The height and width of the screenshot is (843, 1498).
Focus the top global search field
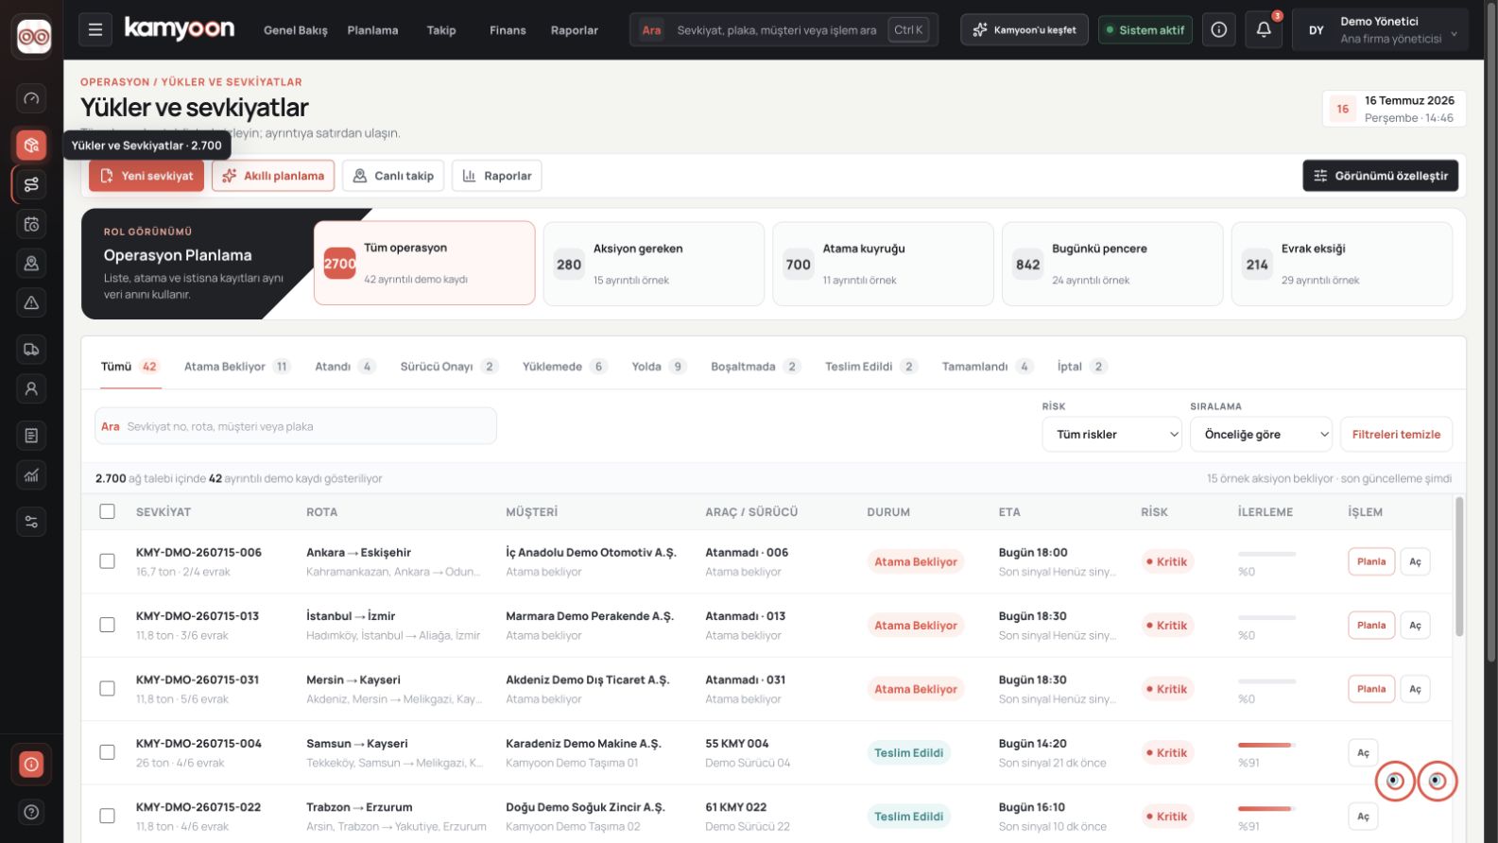(x=783, y=30)
